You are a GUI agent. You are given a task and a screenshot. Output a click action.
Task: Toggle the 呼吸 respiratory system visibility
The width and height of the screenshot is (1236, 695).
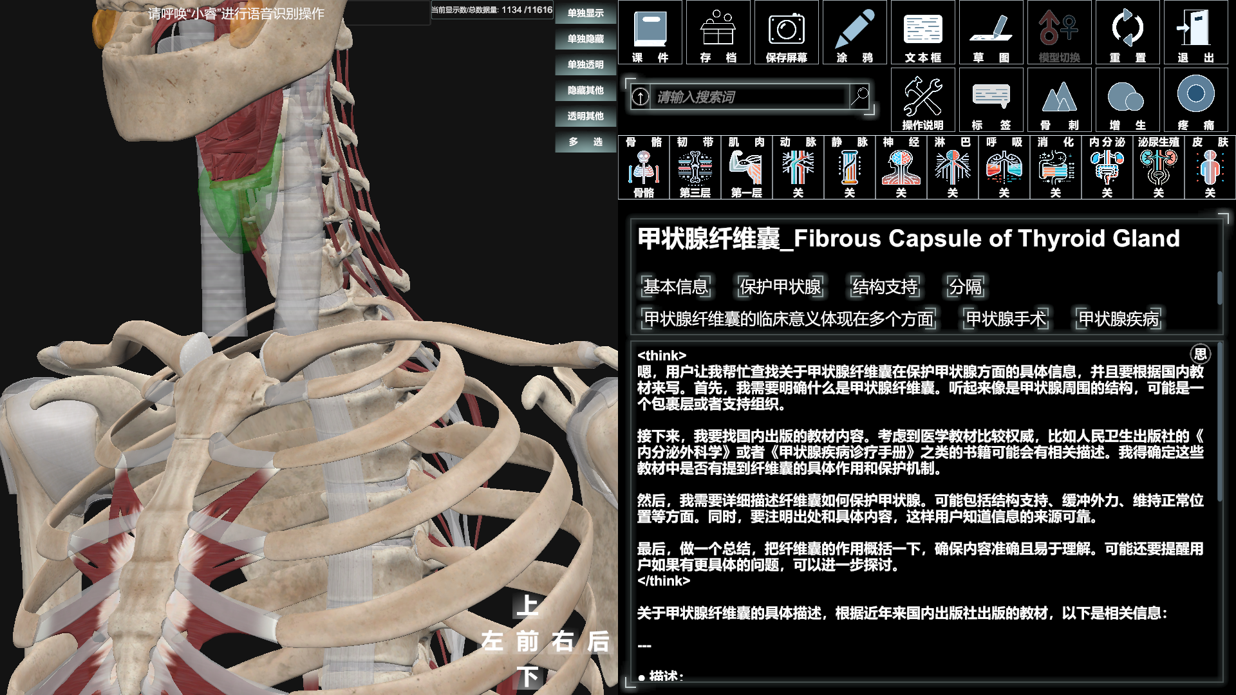point(1004,167)
